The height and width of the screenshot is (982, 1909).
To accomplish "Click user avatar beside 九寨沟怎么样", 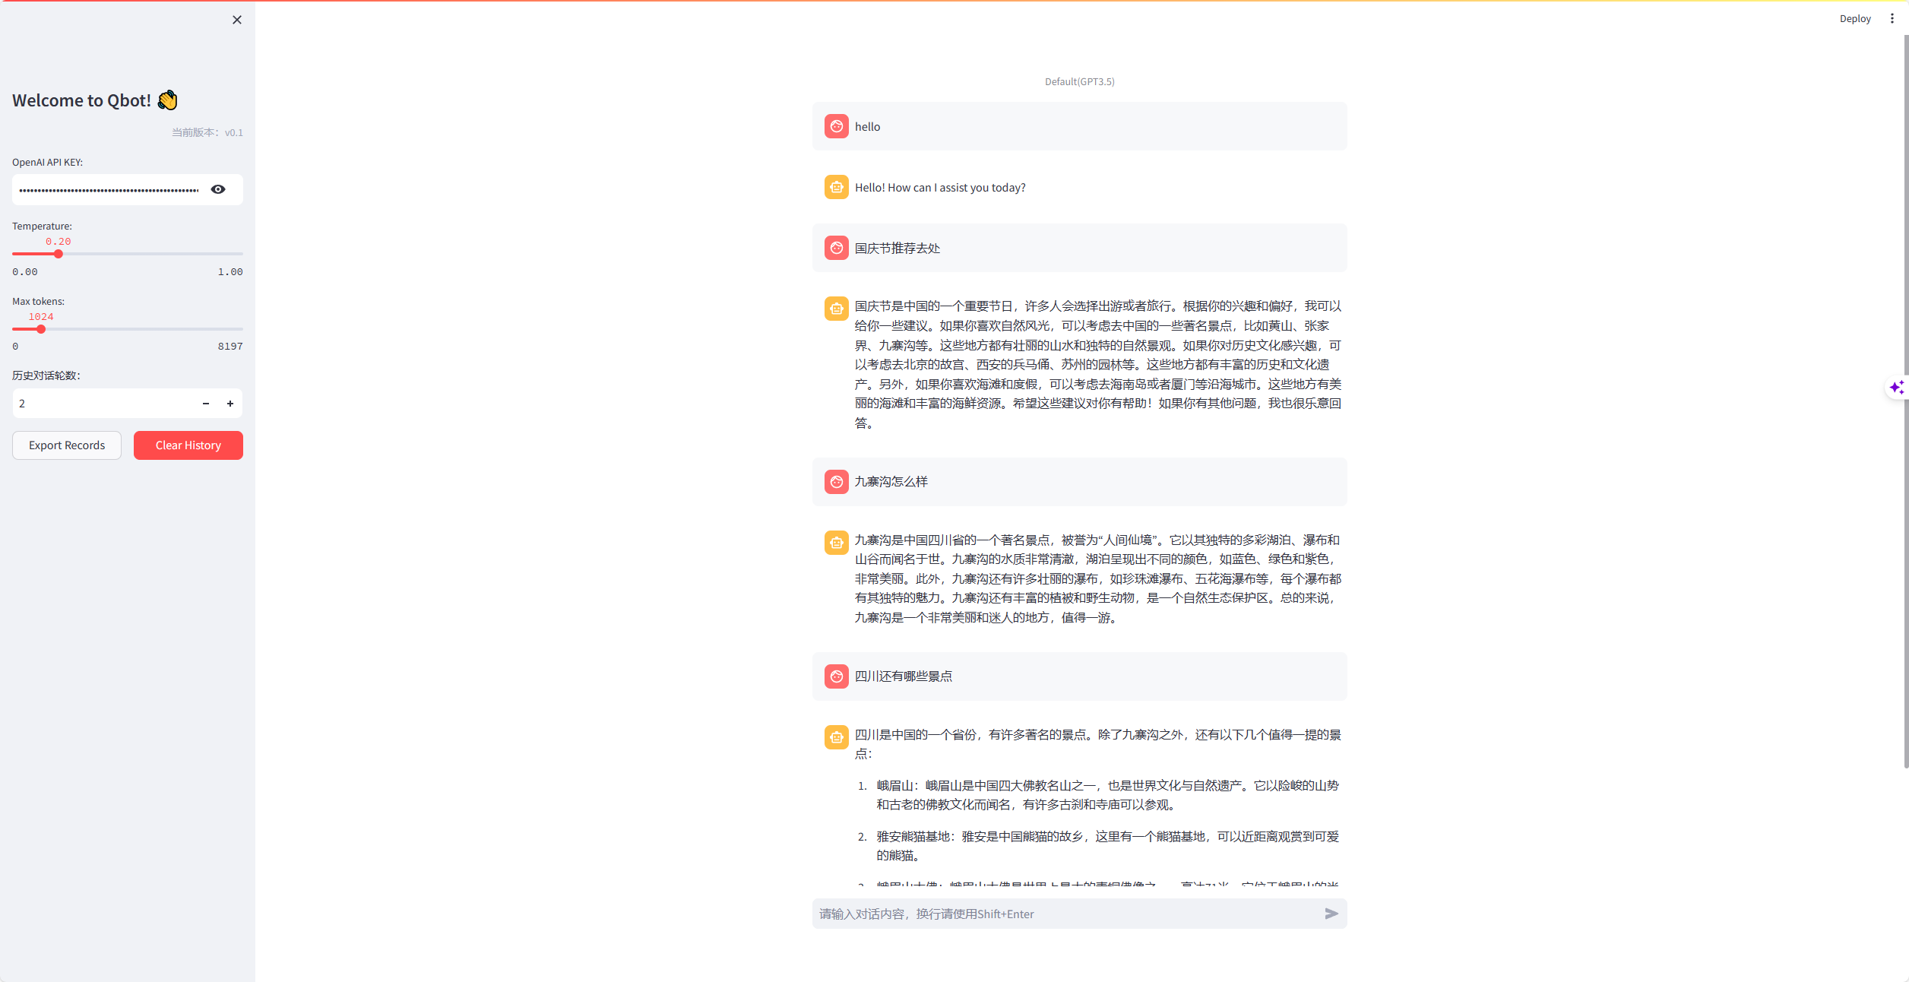I will point(836,481).
